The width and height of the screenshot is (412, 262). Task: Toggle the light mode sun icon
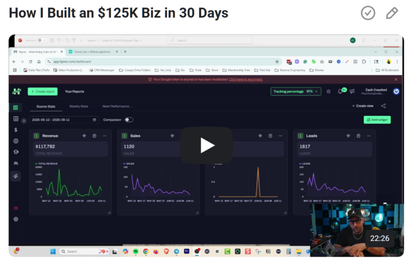pyautogui.click(x=328, y=92)
